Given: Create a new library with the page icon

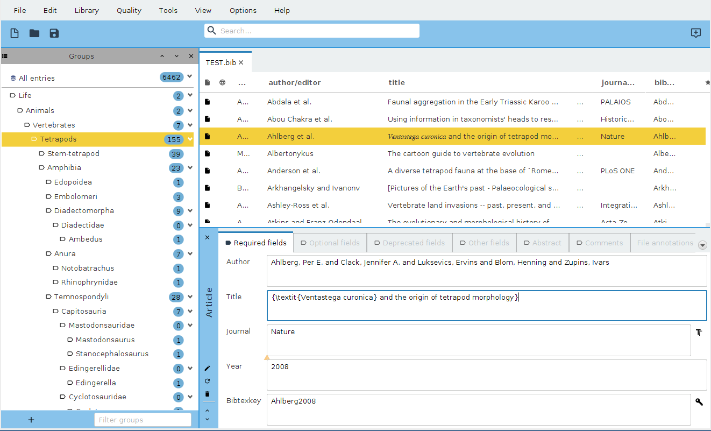Looking at the screenshot, I should 15,33.
